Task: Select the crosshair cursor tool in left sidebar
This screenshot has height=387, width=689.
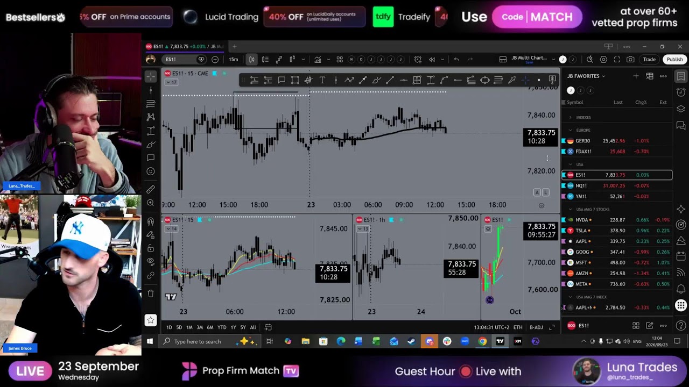Action: (x=151, y=76)
